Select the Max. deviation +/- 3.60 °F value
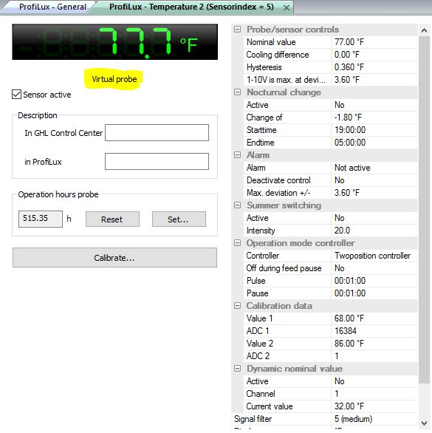 click(374, 193)
